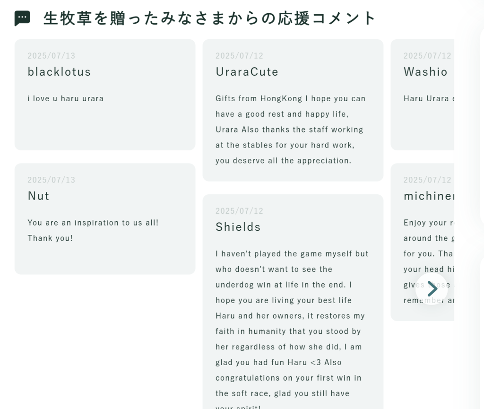Screen dimensions: 484x409
Task: Click the Nut commenter name
Action: tap(37, 195)
